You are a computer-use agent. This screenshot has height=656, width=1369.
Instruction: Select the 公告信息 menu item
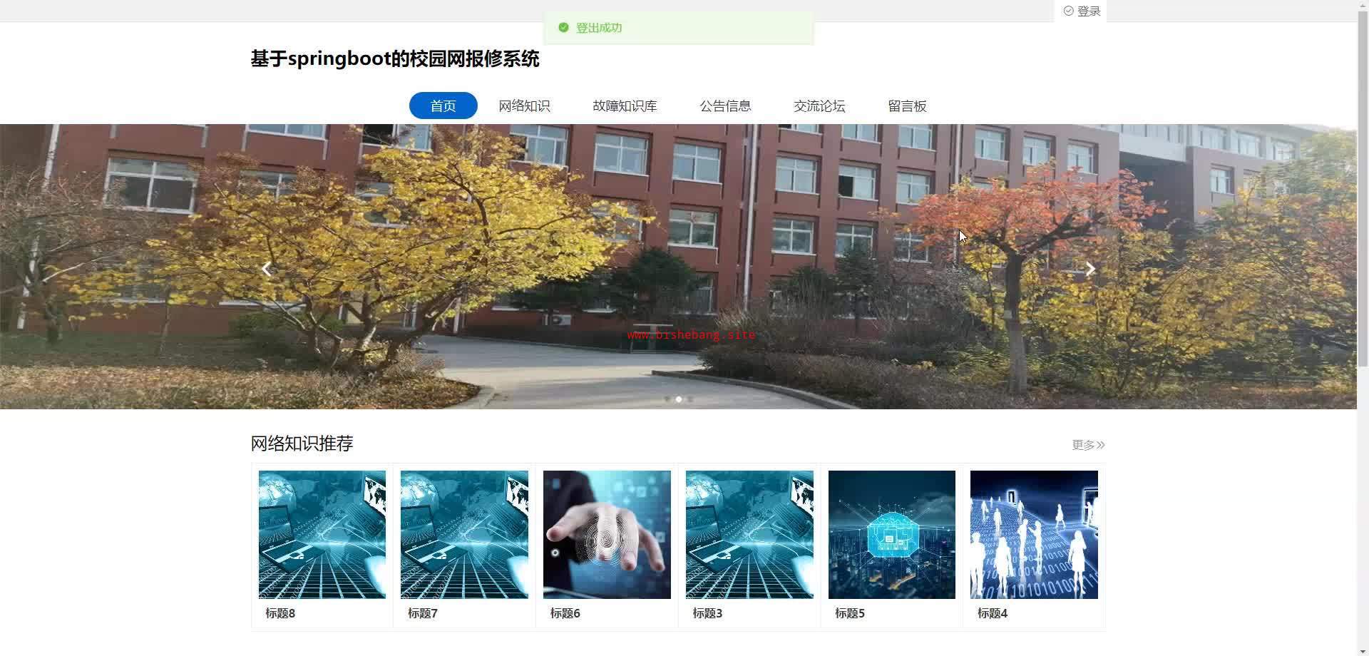(x=725, y=106)
